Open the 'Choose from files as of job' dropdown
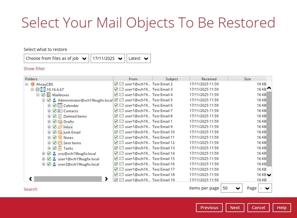Viewport: 297px width, 218px height. [56, 58]
